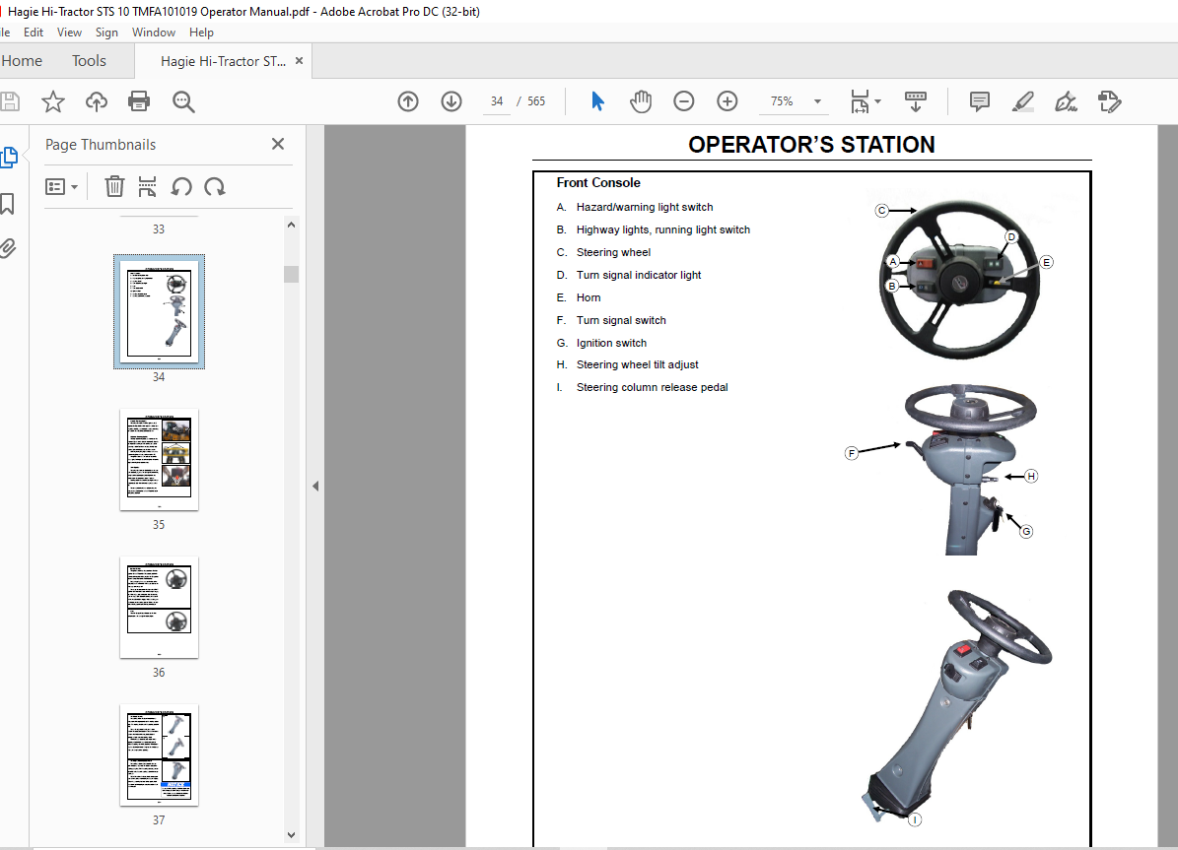Select the Hagie Hi-Tractor document tab
The height and width of the screenshot is (850, 1178).
[x=223, y=62]
